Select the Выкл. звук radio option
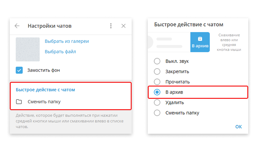This screenshot has height=152, width=258. pos(157,61)
